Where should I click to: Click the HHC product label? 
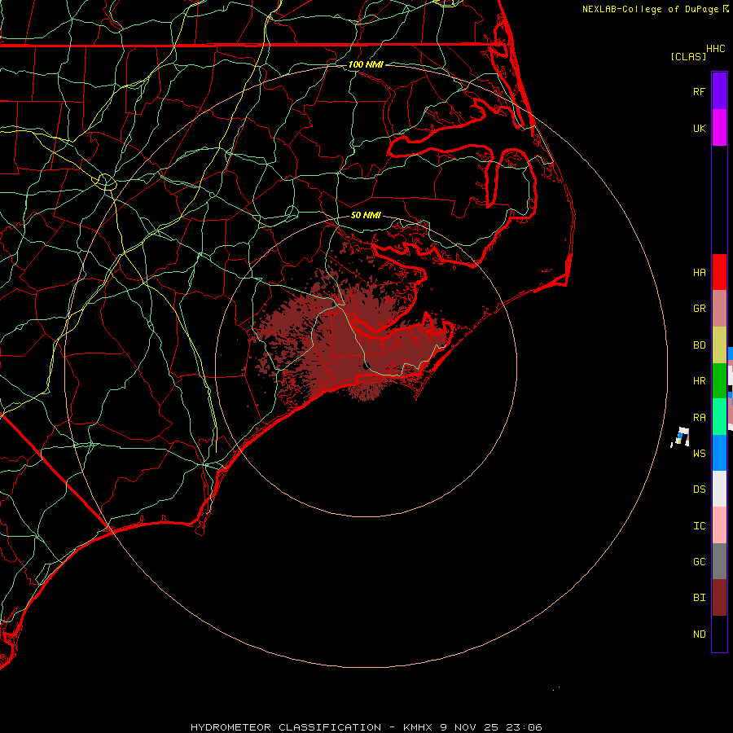715,49
